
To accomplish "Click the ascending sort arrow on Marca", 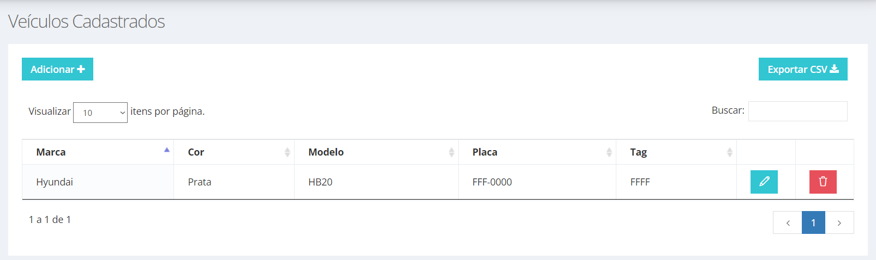I will [x=167, y=150].
